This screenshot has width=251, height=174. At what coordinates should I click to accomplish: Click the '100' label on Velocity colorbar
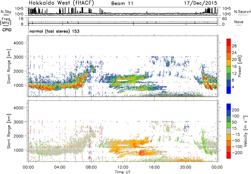pos(236,116)
